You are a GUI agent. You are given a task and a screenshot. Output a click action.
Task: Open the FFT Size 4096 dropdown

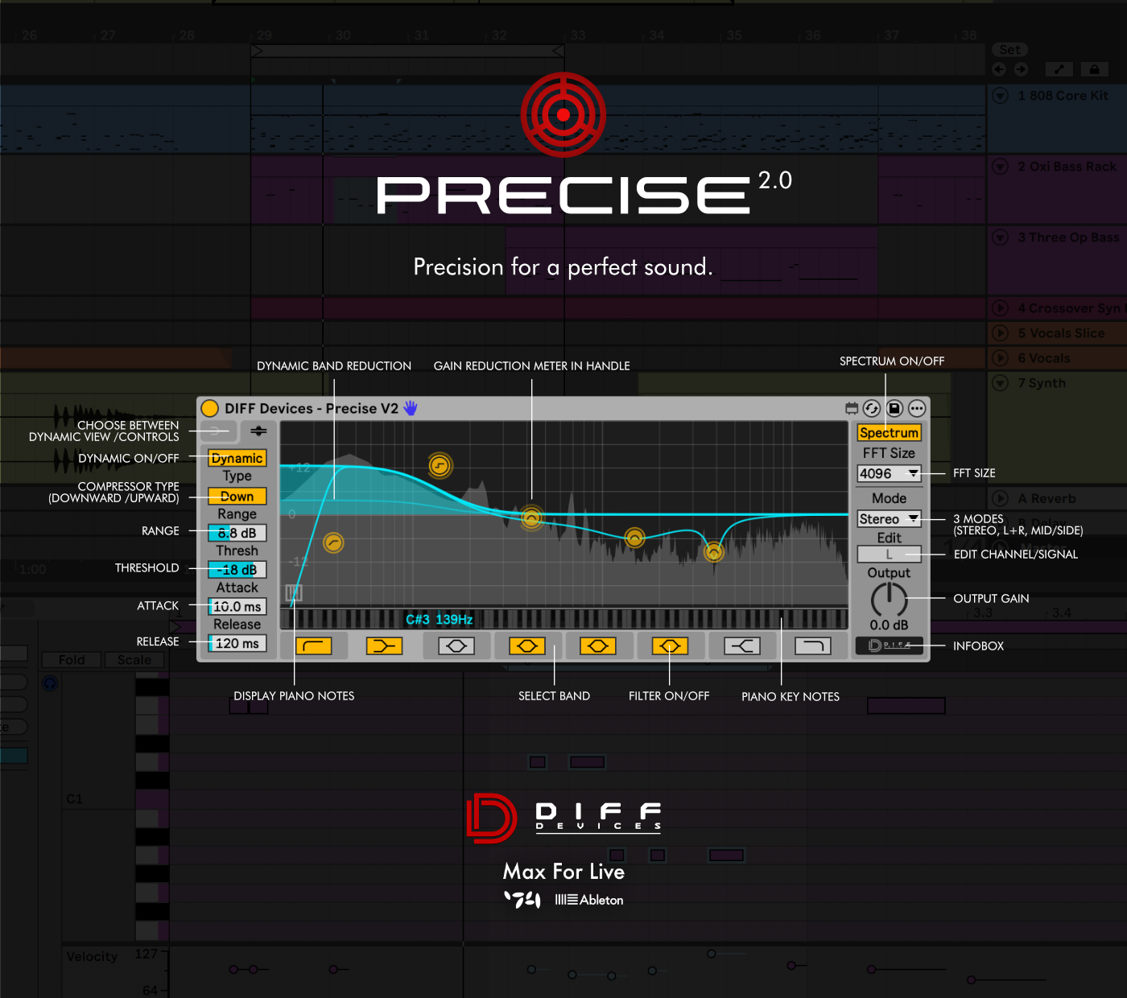pos(889,474)
